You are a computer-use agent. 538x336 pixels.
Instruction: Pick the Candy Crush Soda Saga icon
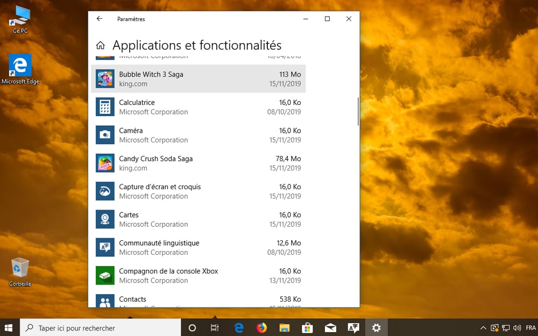coord(105,163)
